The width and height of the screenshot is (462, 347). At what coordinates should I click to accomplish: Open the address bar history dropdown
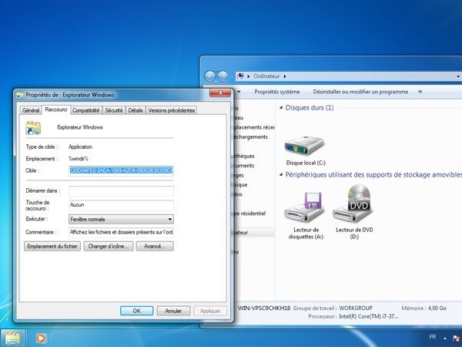tap(458, 76)
